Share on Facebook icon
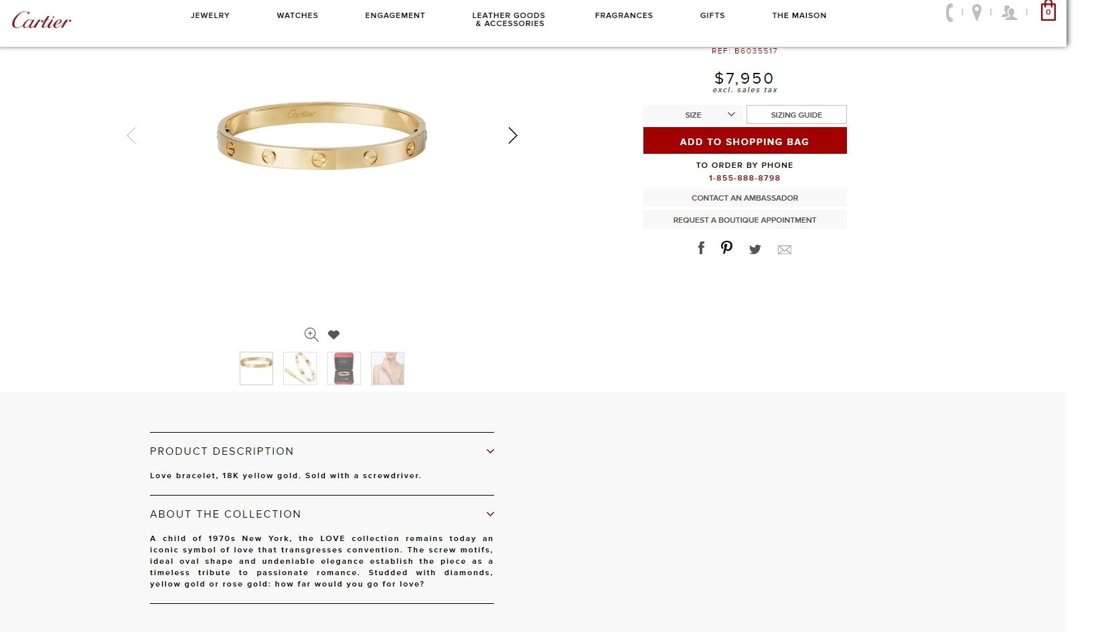The height and width of the screenshot is (632, 1102). tap(701, 248)
